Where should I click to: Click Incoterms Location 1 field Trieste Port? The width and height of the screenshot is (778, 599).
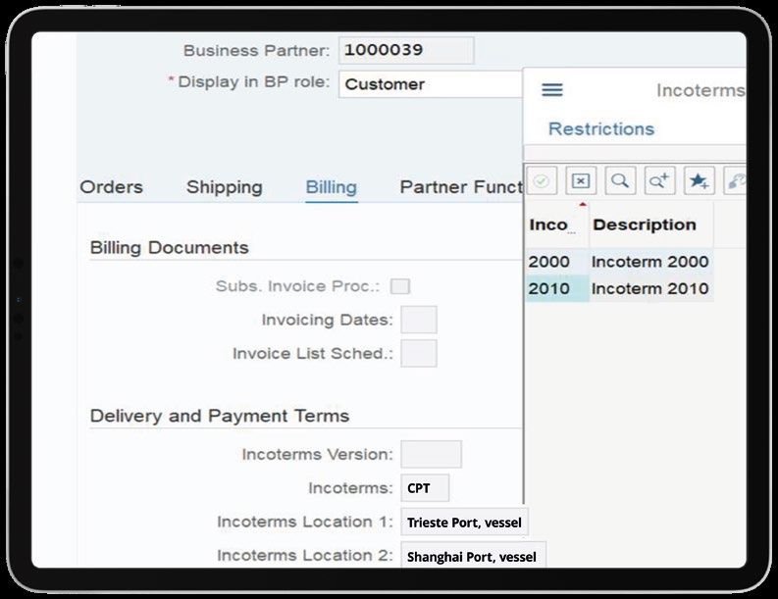point(464,522)
